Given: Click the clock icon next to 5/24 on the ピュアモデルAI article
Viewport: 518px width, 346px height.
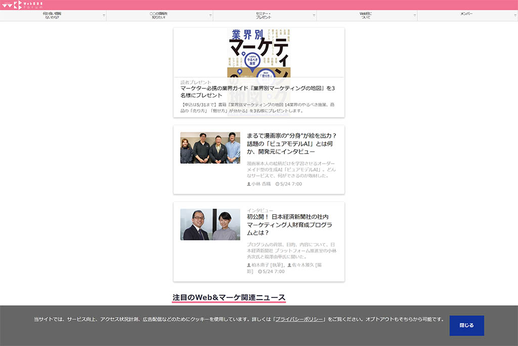Looking at the screenshot, I should point(277,184).
